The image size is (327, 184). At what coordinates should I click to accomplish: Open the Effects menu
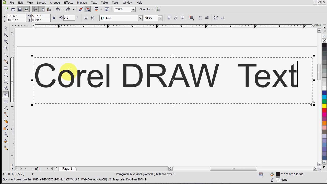68,3
